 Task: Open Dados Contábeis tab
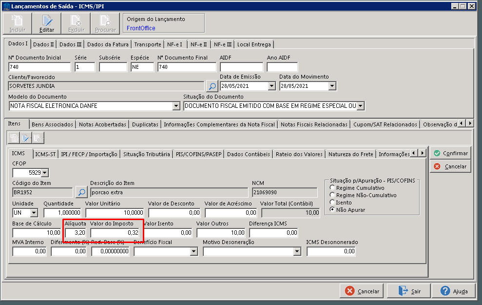coord(249,154)
